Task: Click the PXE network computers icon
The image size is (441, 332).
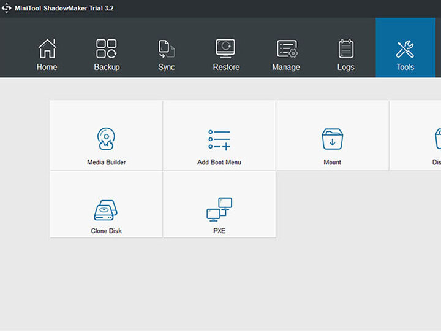Action: [219, 209]
